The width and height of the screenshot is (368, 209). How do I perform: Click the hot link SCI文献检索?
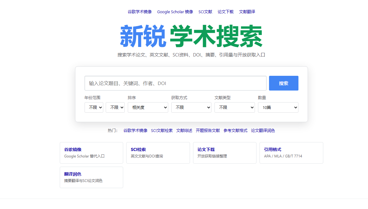click(162, 130)
